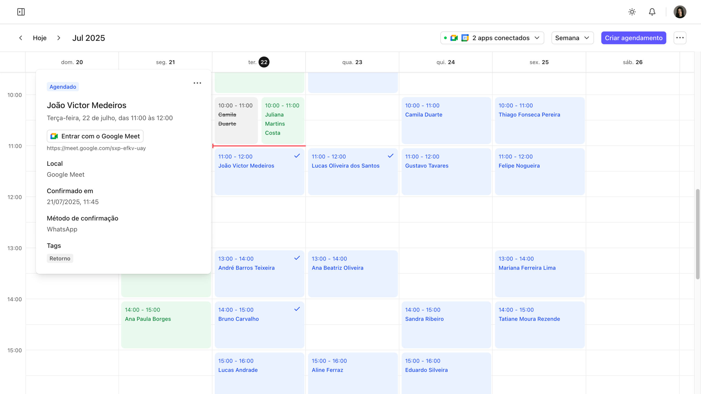
Task: Click Criar agendamento button
Action: tap(634, 38)
